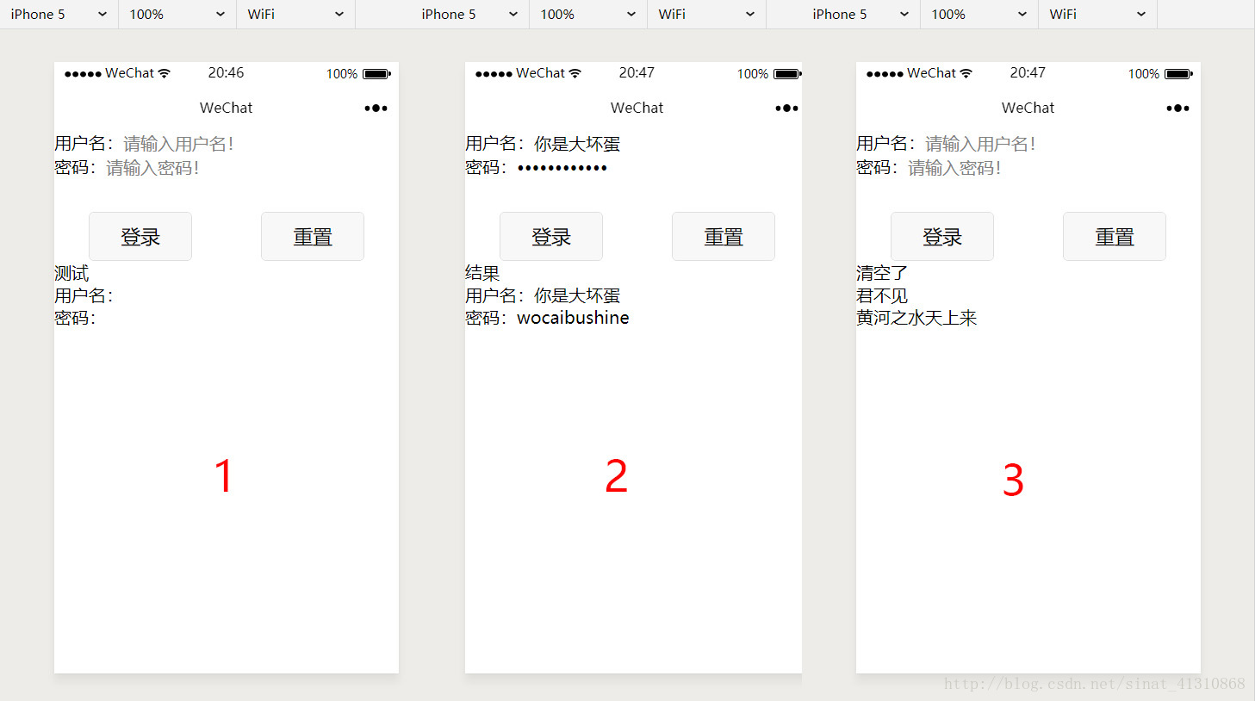
Task: Click the 结果 text in the second screen
Action: [482, 273]
